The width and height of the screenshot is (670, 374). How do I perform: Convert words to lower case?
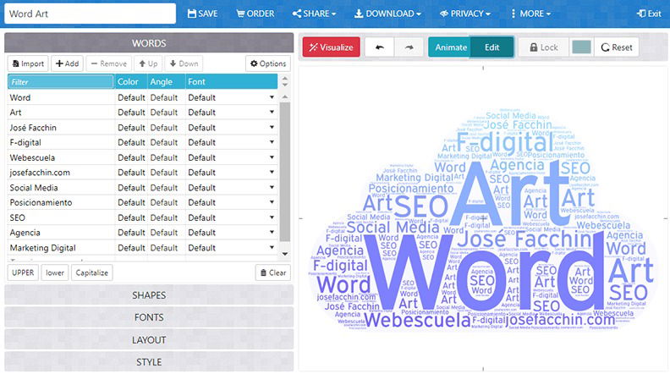pyautogui.click(x=55, y=272)
